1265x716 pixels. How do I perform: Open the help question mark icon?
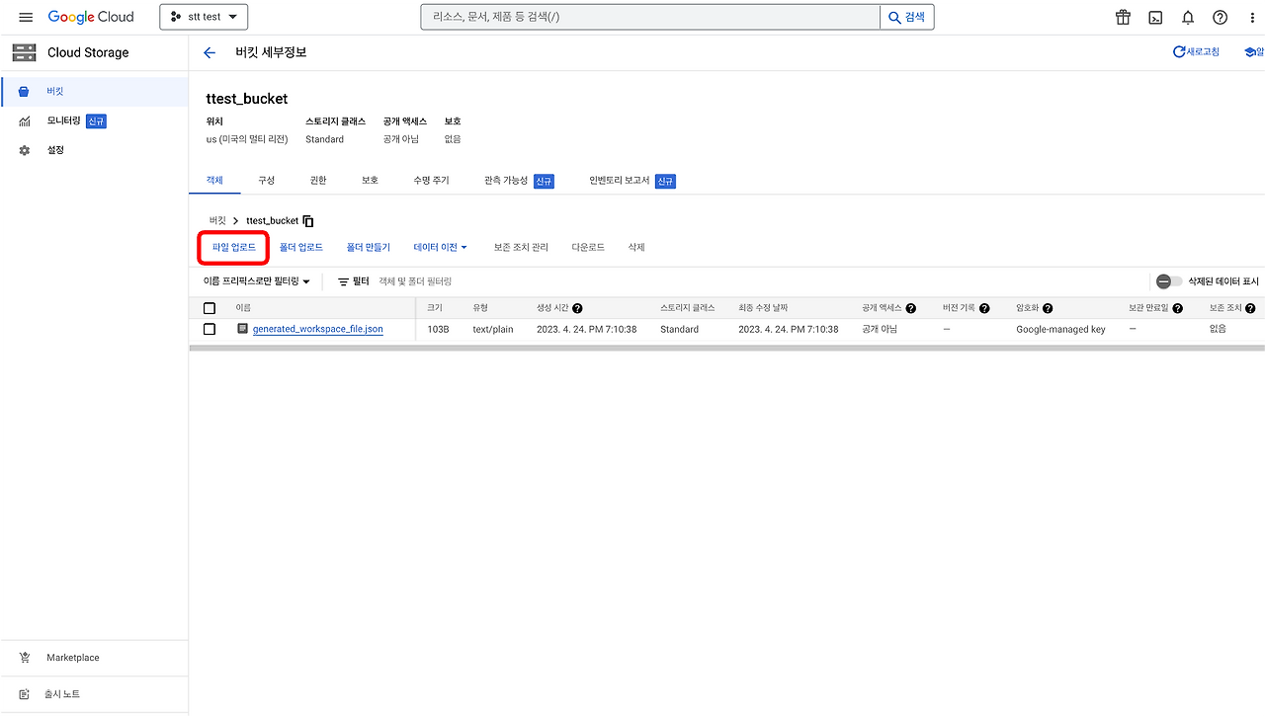(x=1221, y=17)
